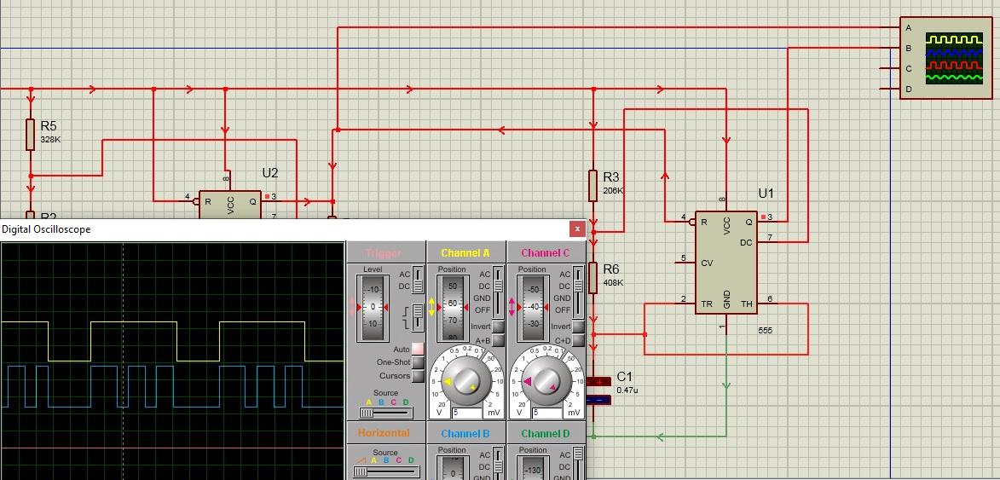Image resolution: width=1000 pixels, height=480 pixels.
Task: Toggle Auto trigger mode
Action: tap(418, 349)
